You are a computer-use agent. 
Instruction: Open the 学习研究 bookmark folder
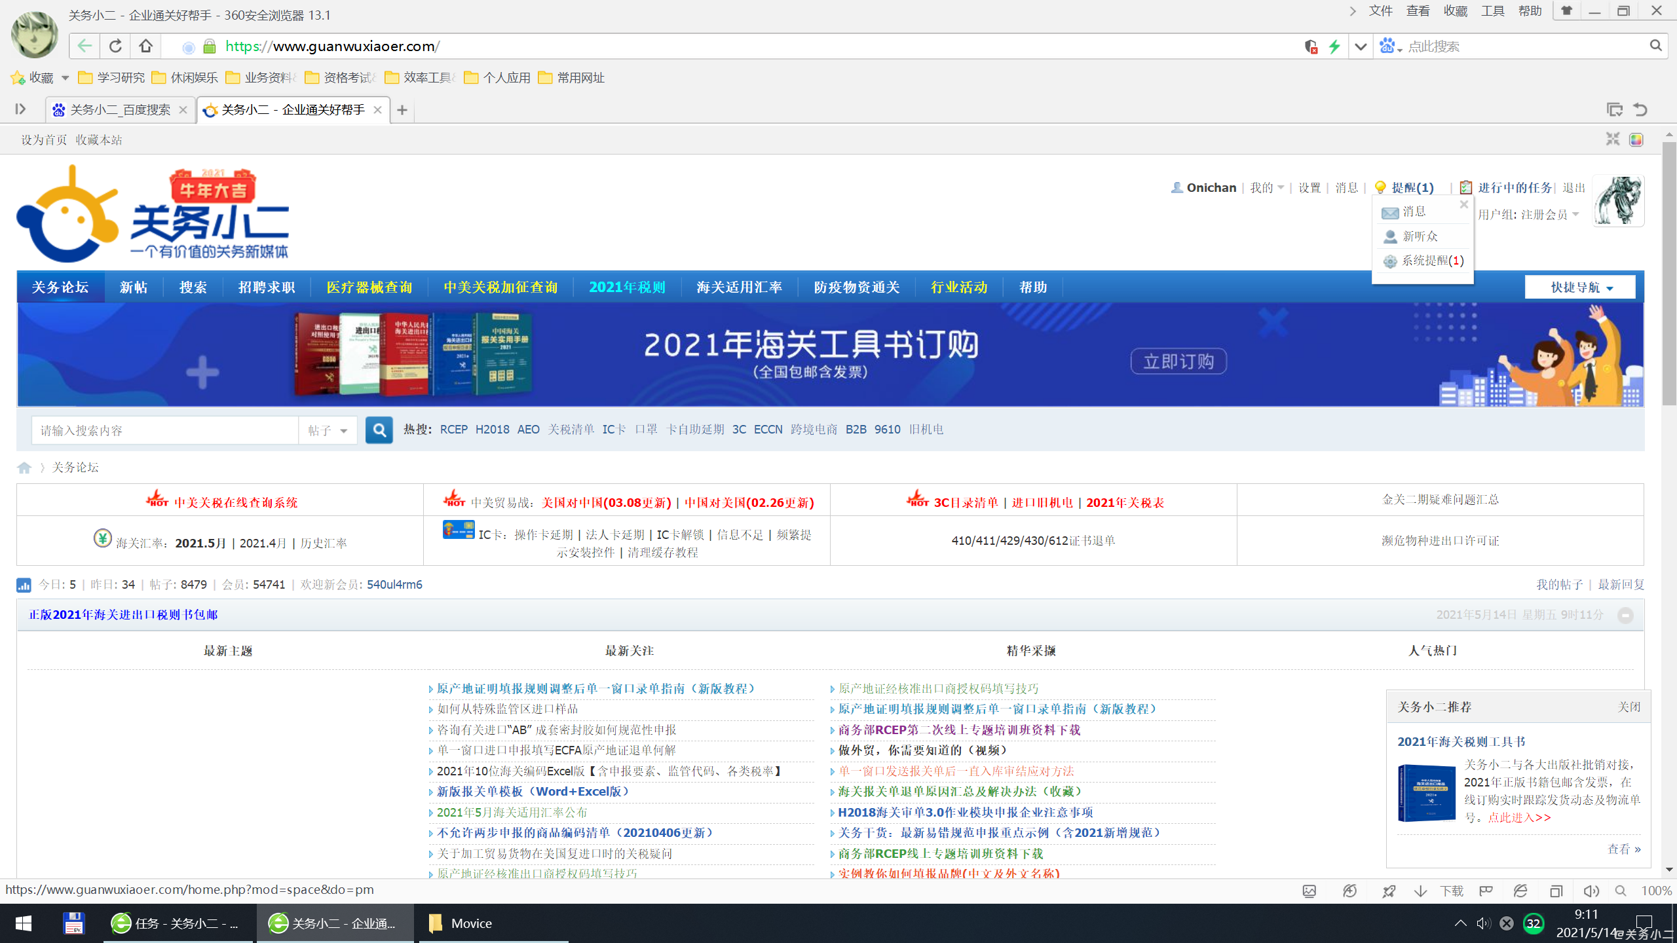pos(112,78)
